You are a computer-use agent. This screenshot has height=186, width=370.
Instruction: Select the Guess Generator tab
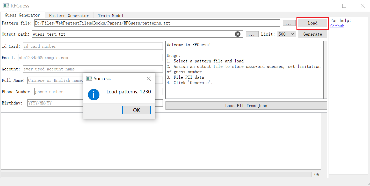tap(23, 15)
